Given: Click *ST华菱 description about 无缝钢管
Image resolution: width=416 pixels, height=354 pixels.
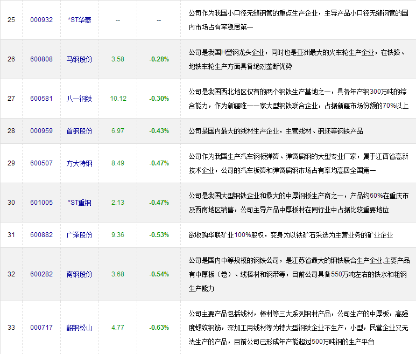Looking at the screenshot, I should click(299, 20).
